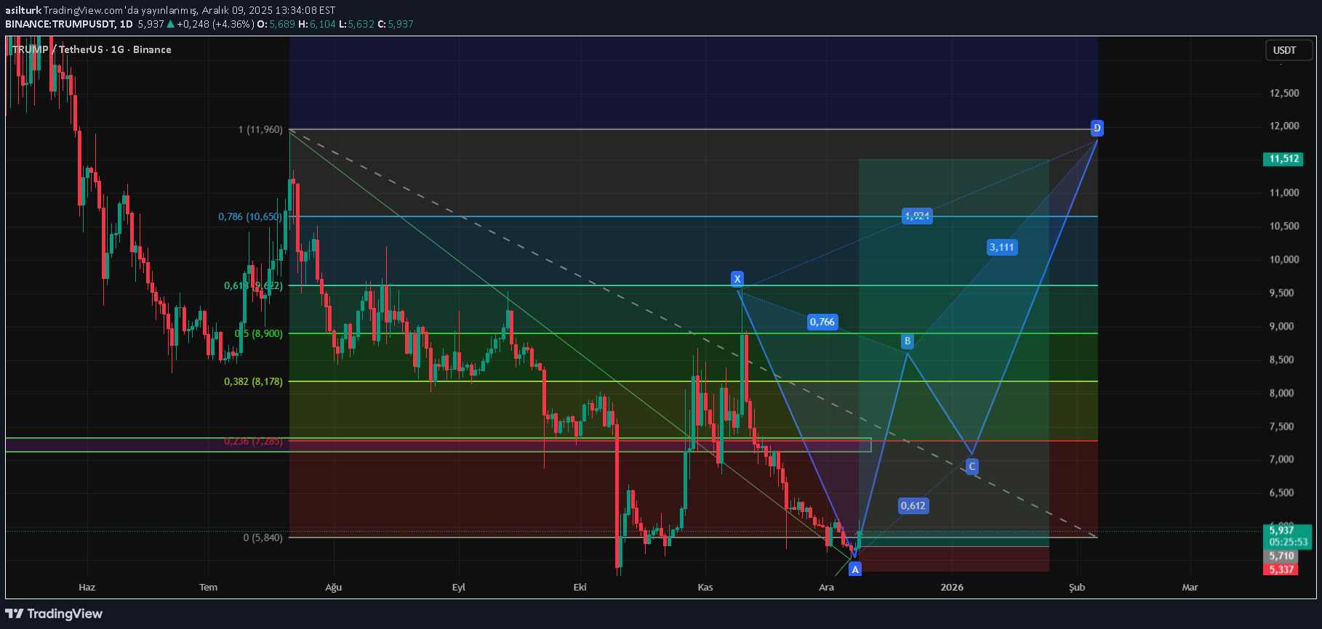Click the B point marker of the XABCD pattern
Viewport: 1322px width, 629px height.
point(907,341)
